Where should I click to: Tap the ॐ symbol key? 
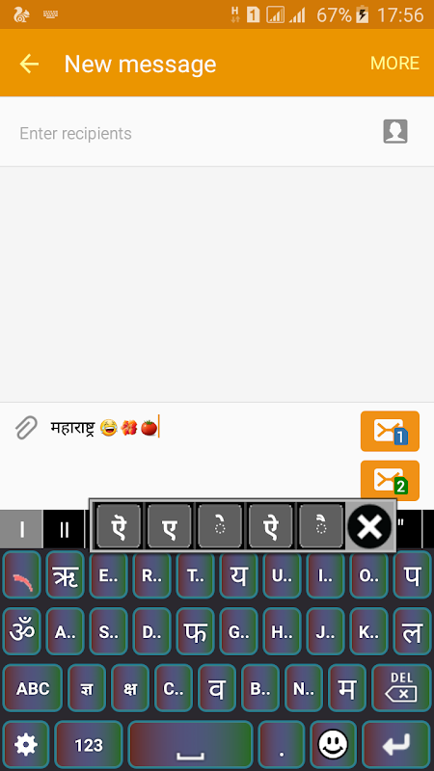pyautogui.click(x=21, y=631)
